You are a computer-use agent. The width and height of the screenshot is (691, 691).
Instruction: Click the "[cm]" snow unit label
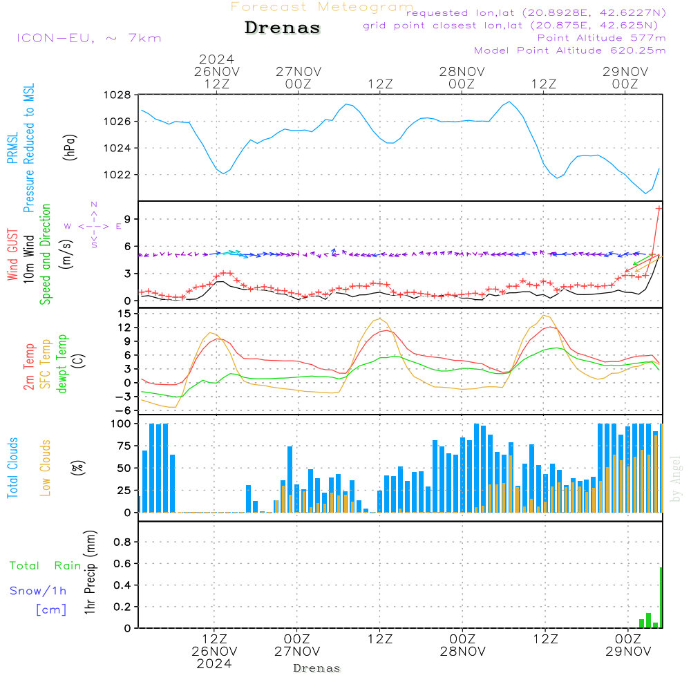pos(51,610)
